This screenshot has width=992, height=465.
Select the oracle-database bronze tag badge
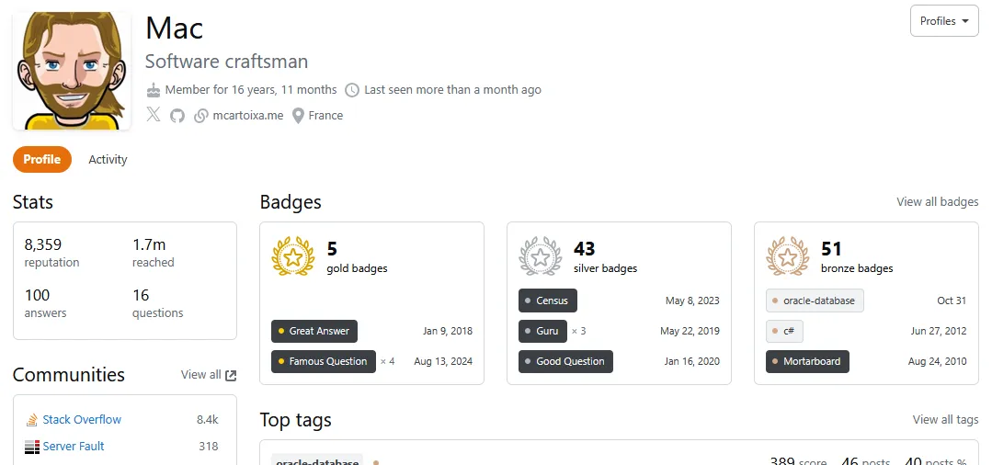[815, 301]
